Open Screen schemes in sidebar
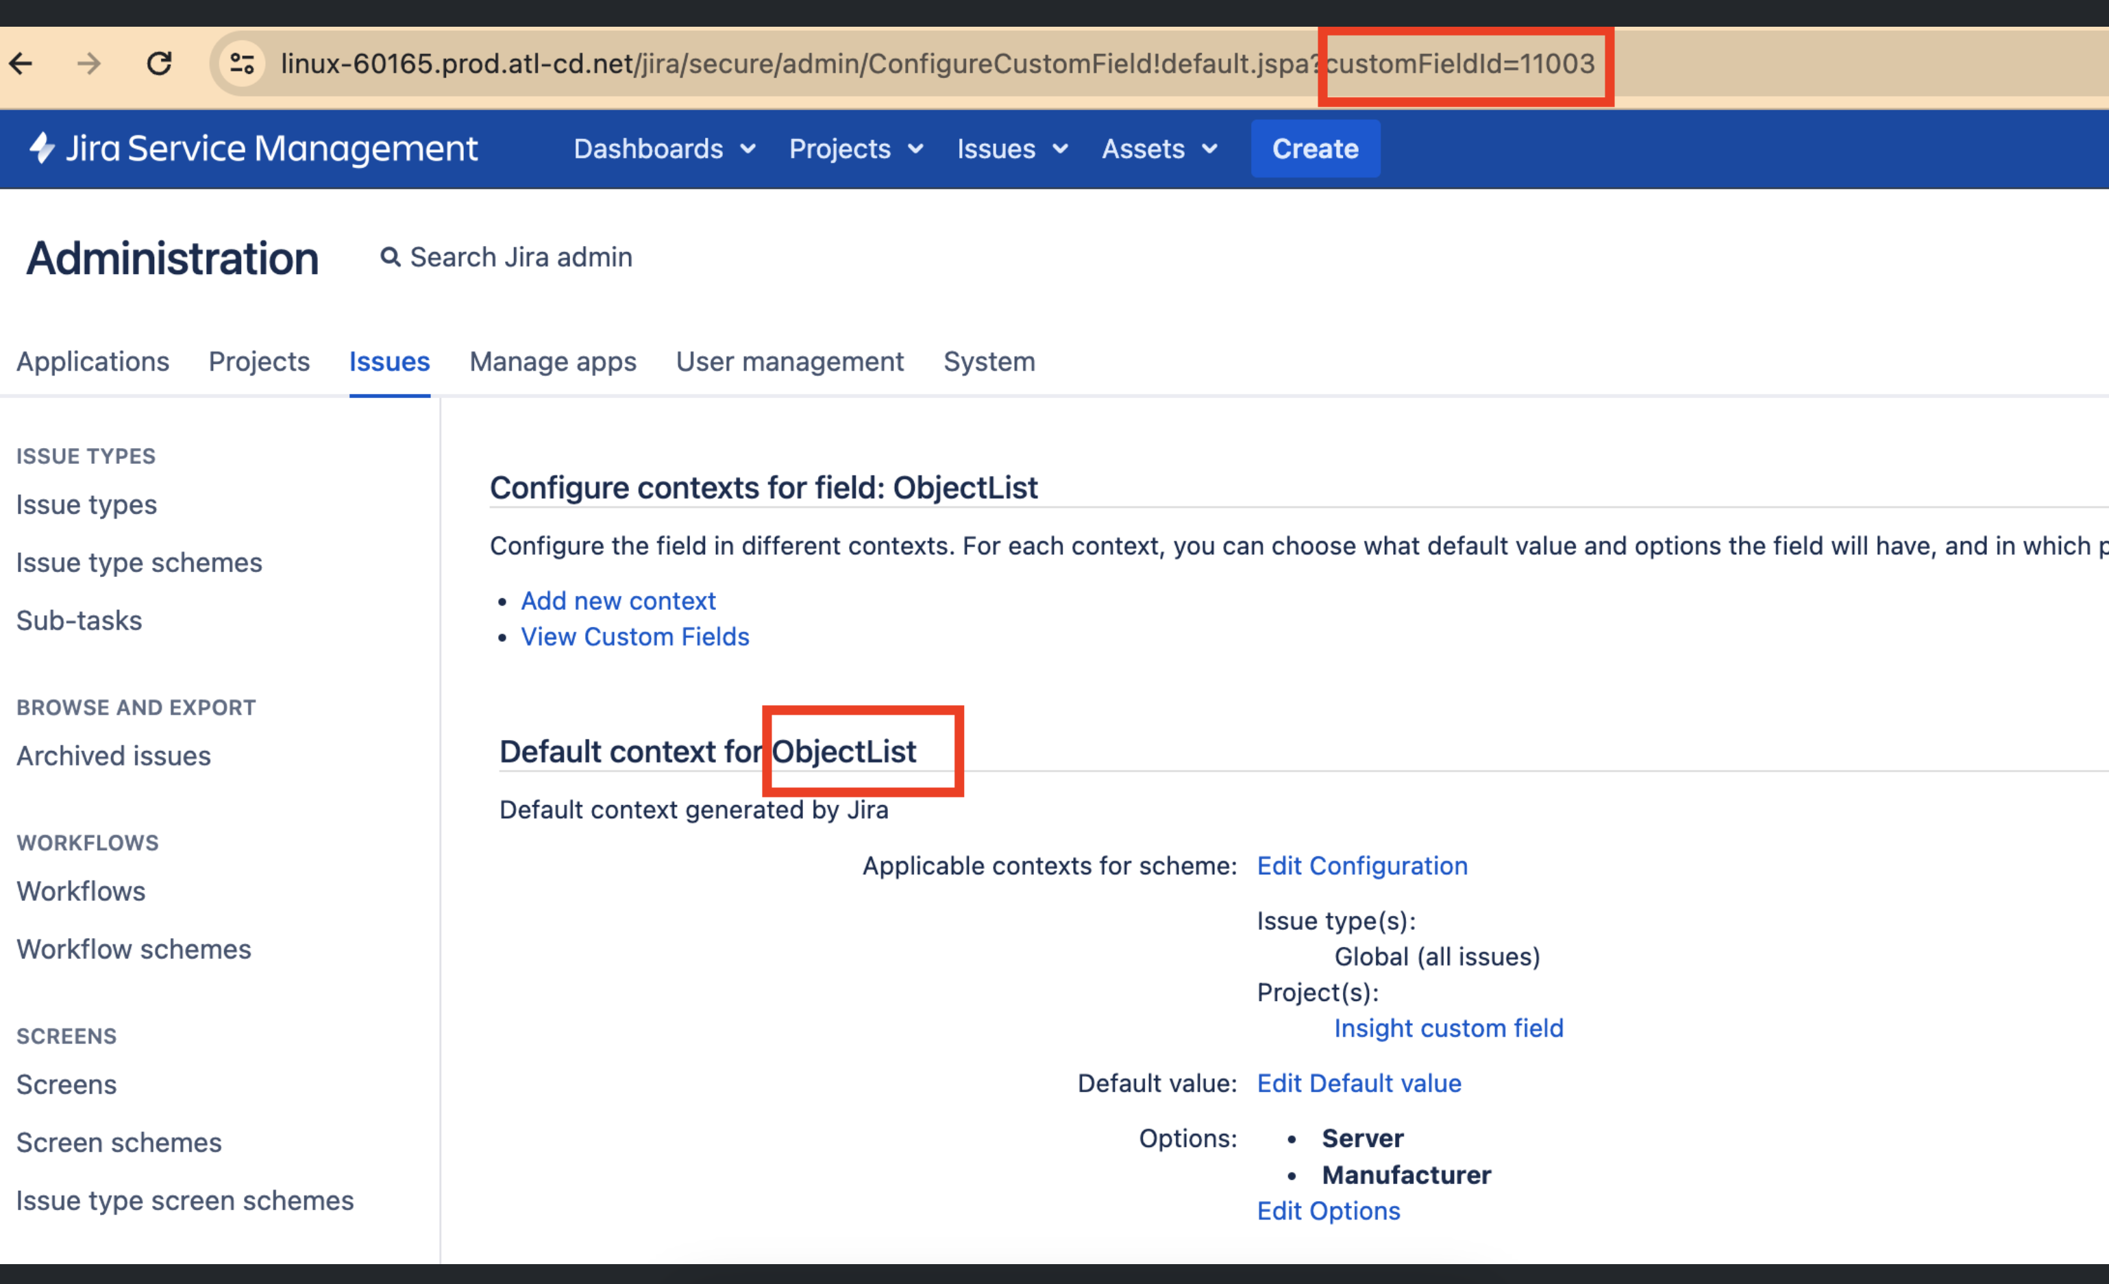The height and width of the screenshot is (1284, 2109). pyautogui.click(x=119, y=1143)
